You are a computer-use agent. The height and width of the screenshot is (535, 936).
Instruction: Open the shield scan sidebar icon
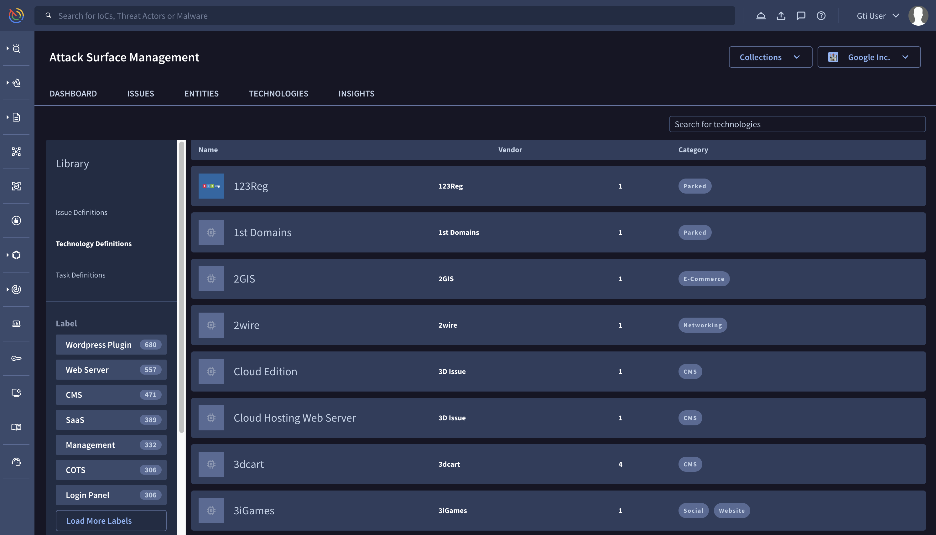pyautogui.click(x=16, y=186)
